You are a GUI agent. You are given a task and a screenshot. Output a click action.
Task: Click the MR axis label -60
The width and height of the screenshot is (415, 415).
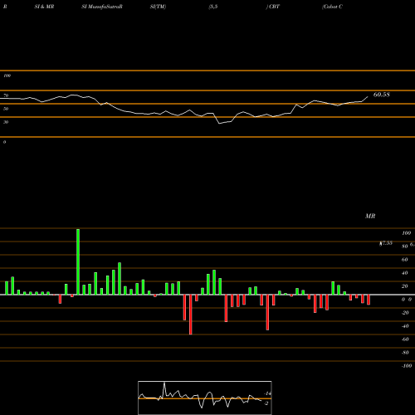(405, 339)
